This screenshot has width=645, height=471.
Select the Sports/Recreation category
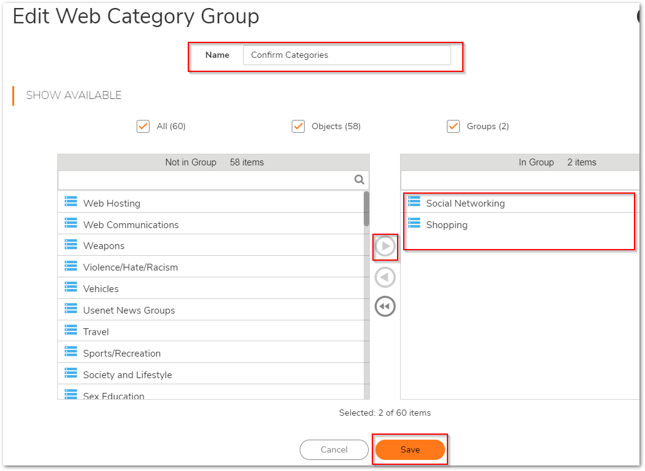pyautogui.click(x=122, y=354)
